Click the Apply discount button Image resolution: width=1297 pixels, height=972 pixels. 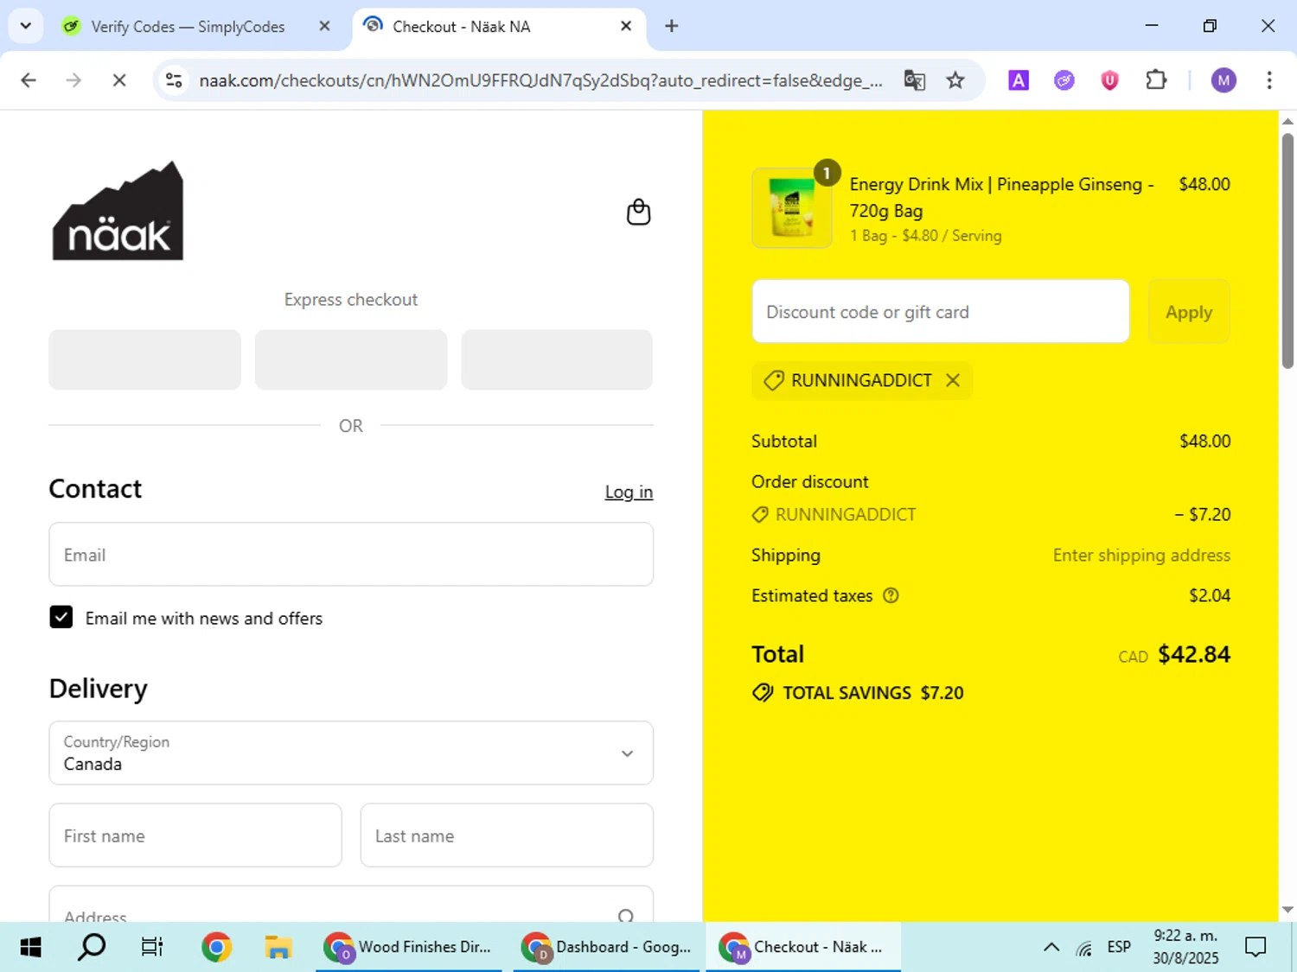pos(1189,312)
